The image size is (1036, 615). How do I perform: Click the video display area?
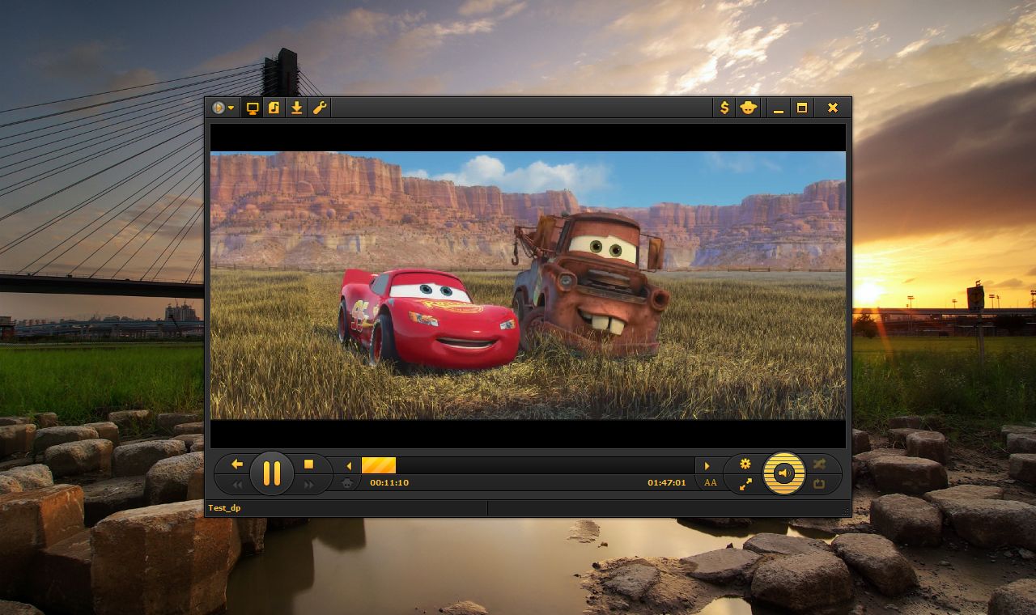coord(528,286)
